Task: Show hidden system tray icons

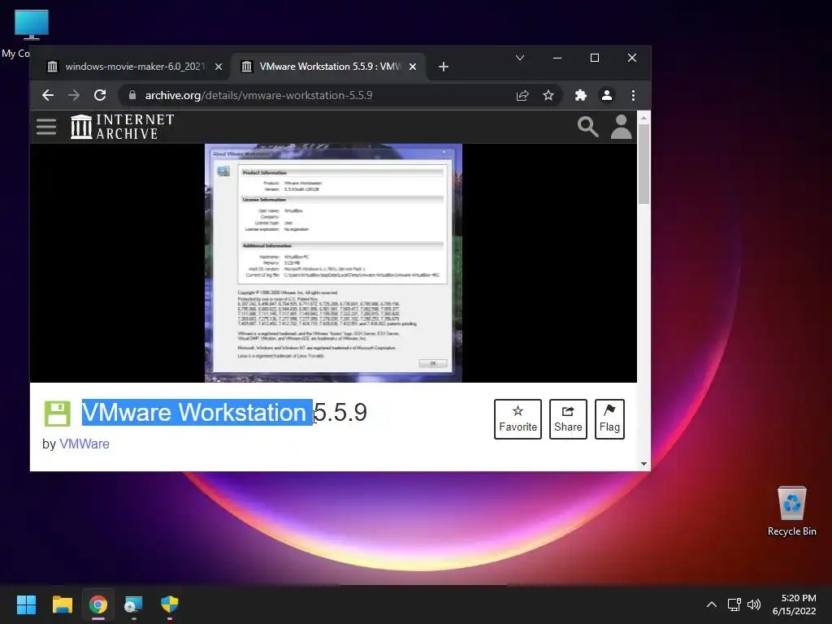Action: tap(712, 604)
